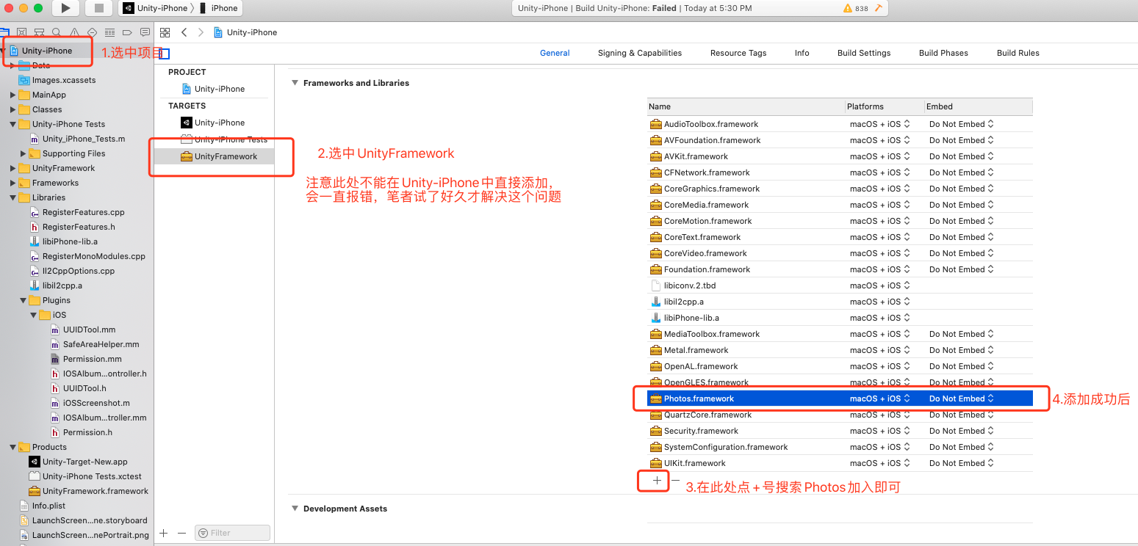Select the libil2cpp.a library row in table
1138x546 pixels.
coord(840,302)
